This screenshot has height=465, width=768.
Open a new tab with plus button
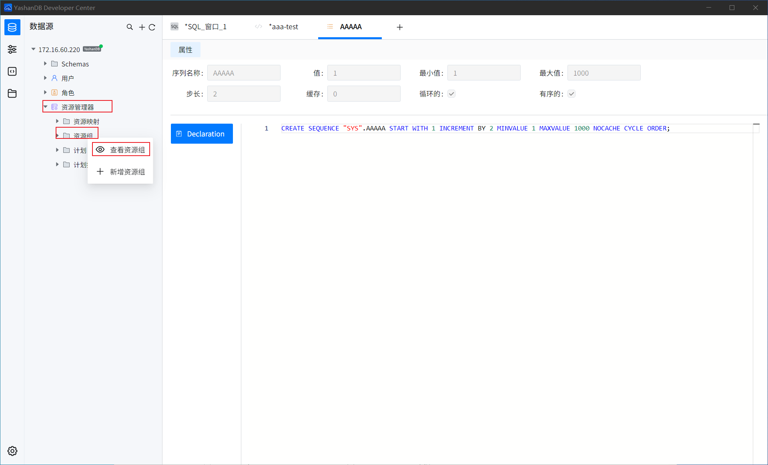(x=399, y=27)
